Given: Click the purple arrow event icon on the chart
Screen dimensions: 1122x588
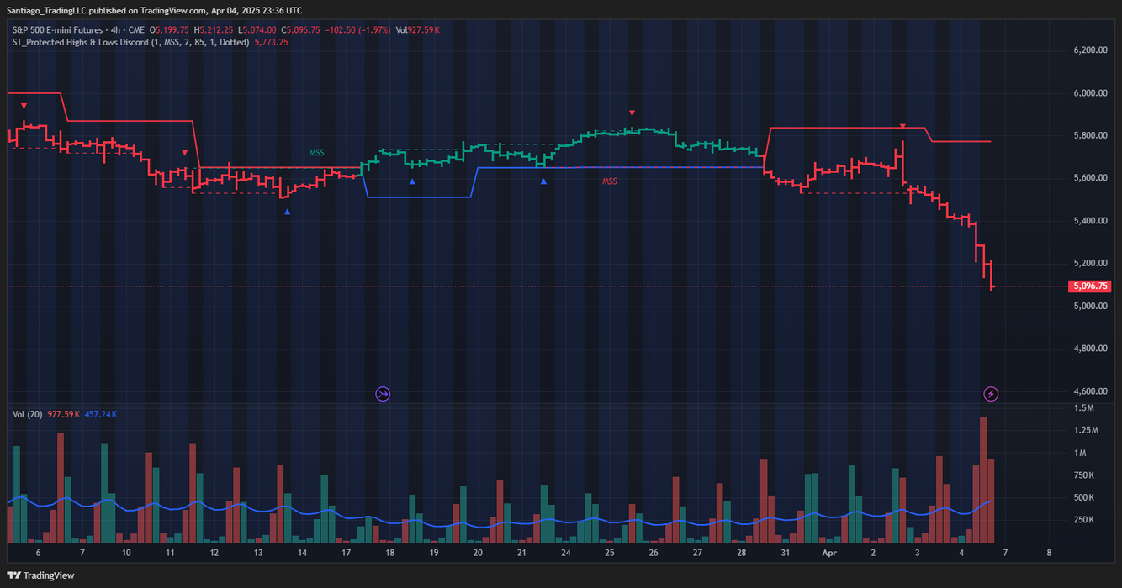Looking at the screenshot, I should click(383, 394).
